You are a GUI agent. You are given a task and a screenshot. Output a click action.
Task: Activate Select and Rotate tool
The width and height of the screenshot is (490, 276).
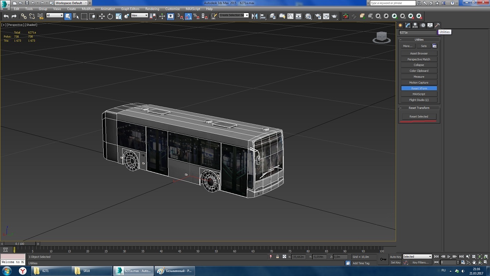click(110, 16)
